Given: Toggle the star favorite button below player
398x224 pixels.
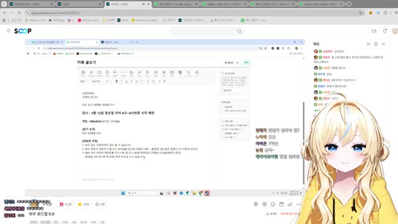Looking at the screenshot, I should click(x=83, y=204).
